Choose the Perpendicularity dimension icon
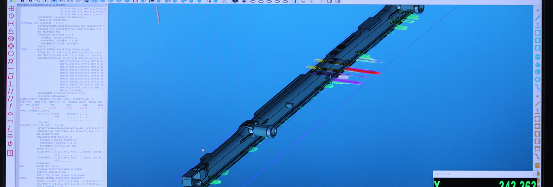 [x=11, y=84]
